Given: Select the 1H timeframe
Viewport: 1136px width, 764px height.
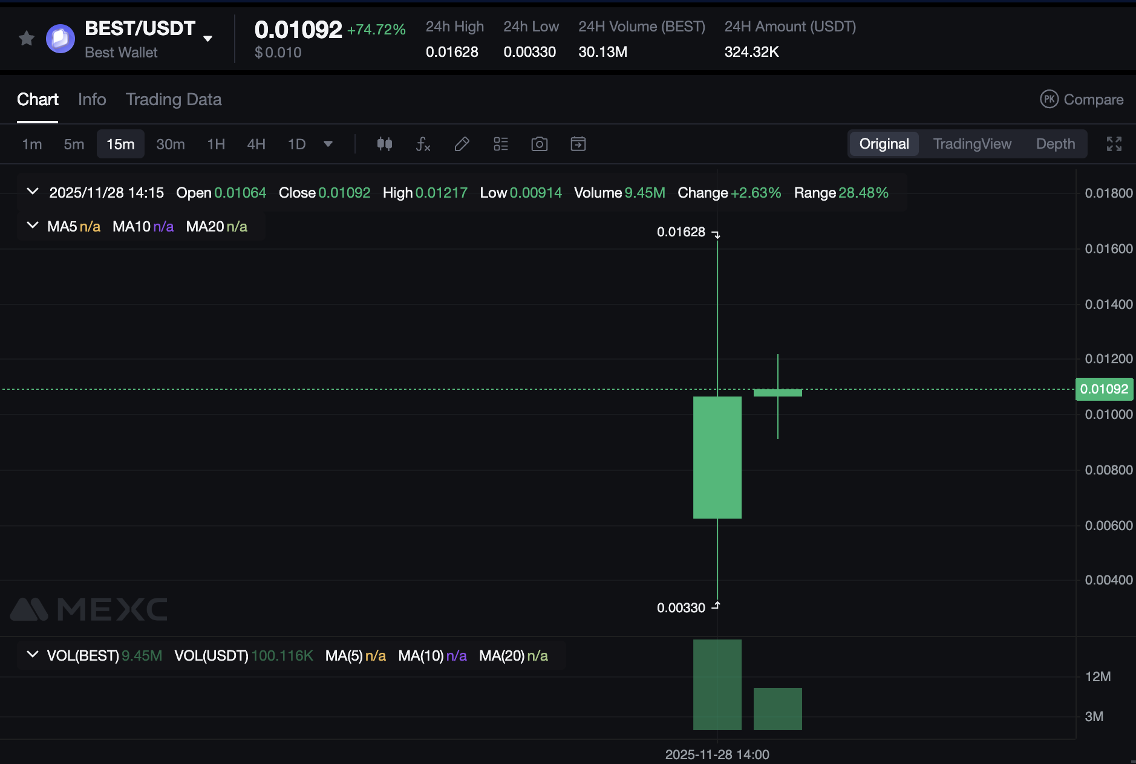Looking at the screenshot, I should [216, 144].
